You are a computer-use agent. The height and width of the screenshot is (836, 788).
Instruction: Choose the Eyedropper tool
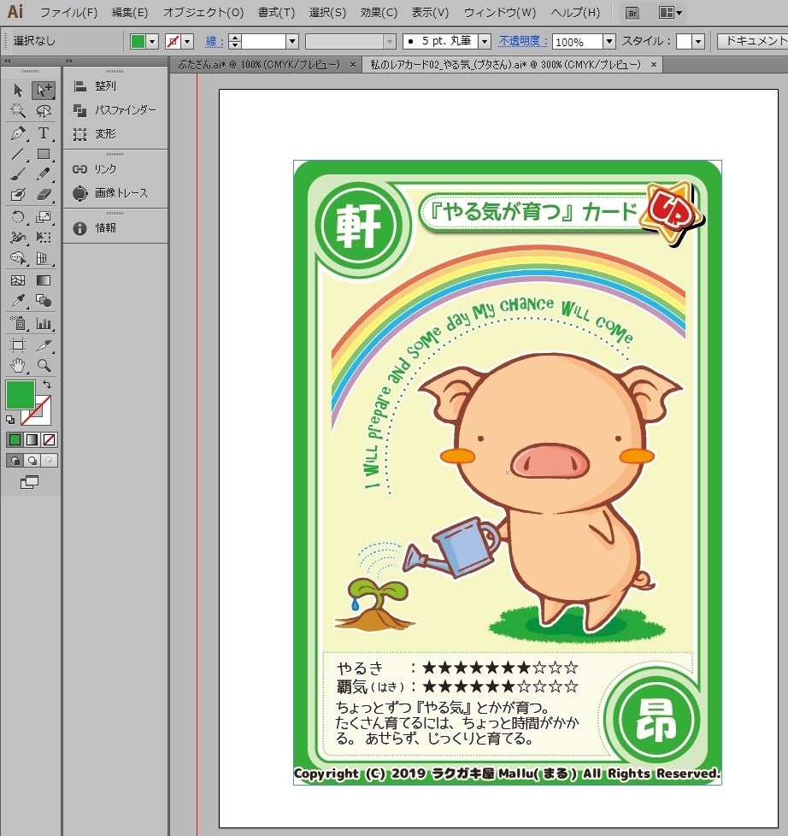18,301
